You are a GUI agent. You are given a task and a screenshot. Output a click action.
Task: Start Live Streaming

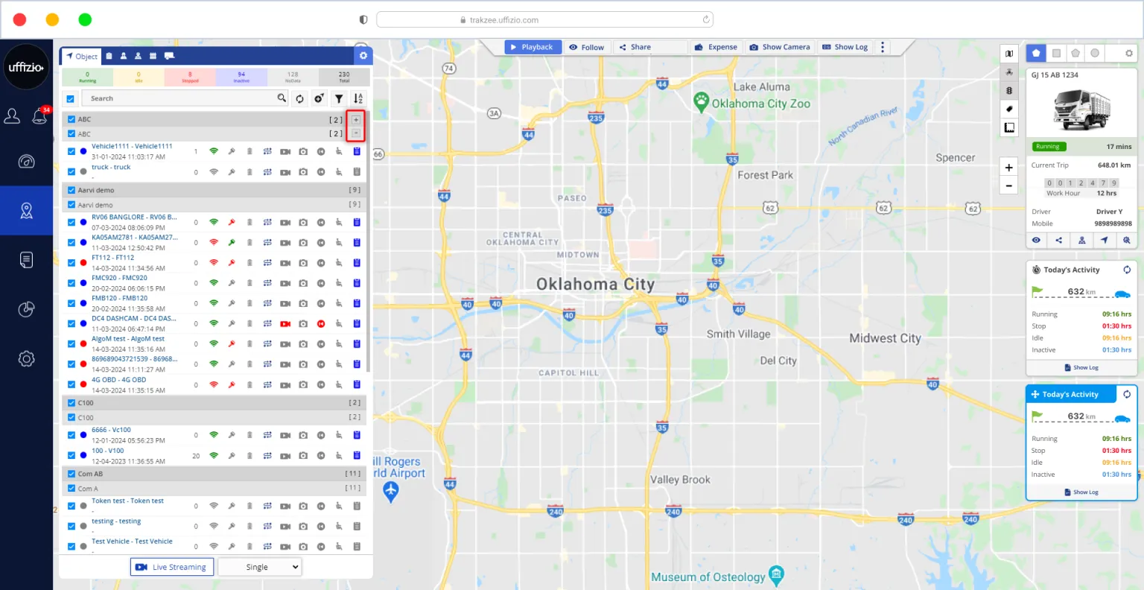172,567
